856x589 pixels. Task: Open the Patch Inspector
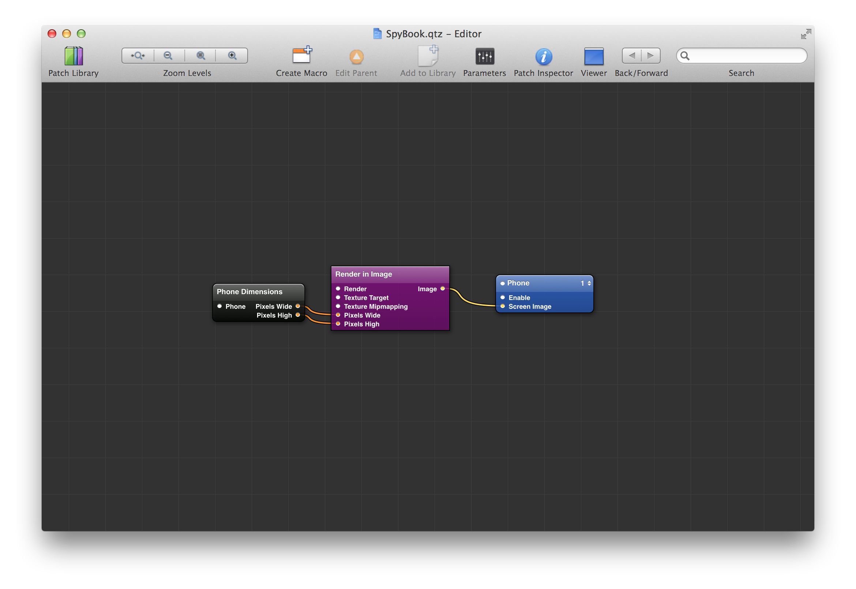point(544,57)
